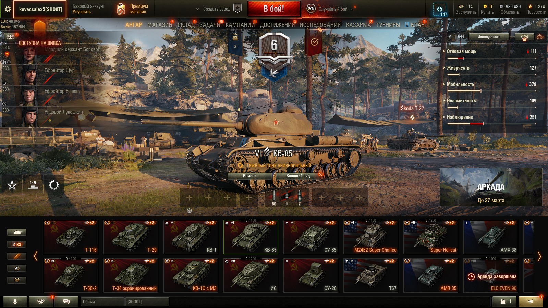548x308 pixels.
Task: Switch to the ИССЛЕДОВАНИЯ tab
Action: tap(320, 25)
